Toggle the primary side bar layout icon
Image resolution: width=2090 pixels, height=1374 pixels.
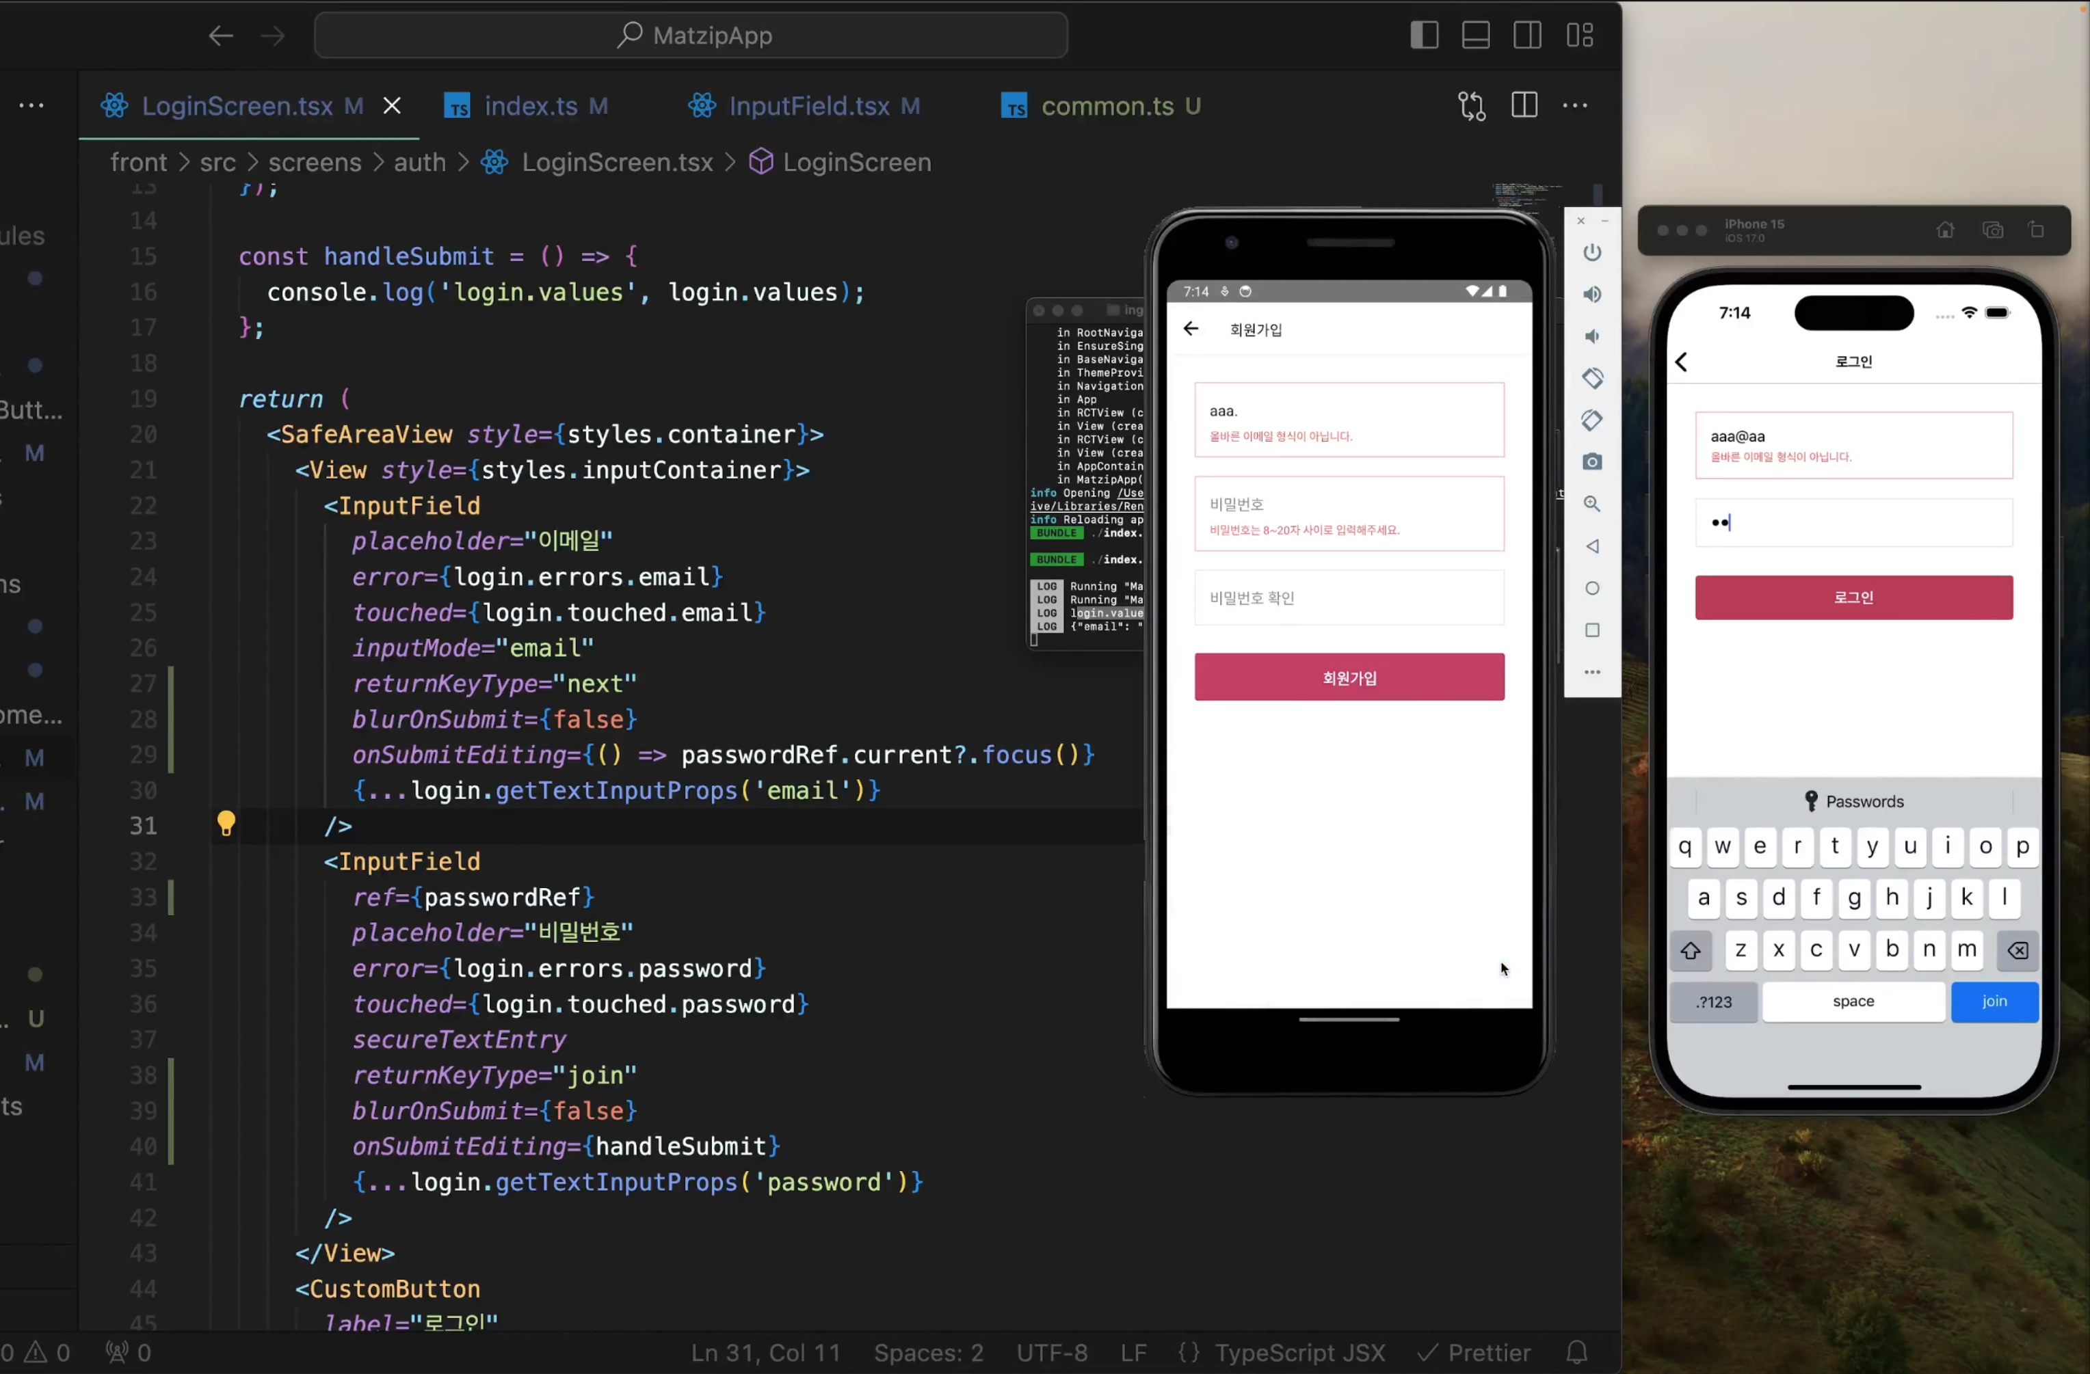1423,35
